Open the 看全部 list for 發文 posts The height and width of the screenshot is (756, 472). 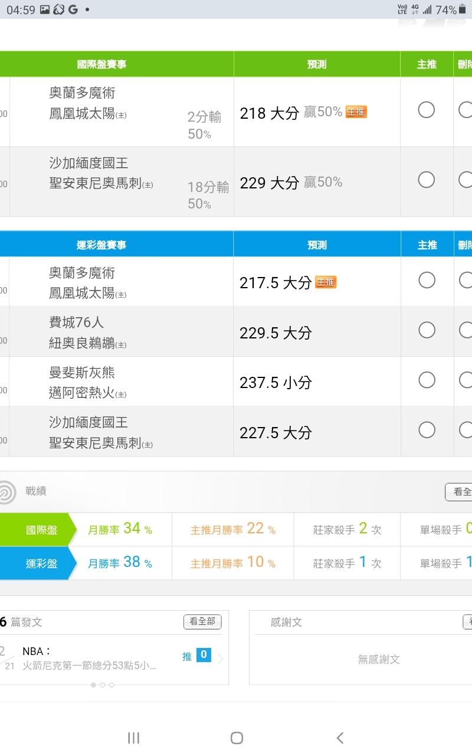pyautogui.click(x=202, y=622)
